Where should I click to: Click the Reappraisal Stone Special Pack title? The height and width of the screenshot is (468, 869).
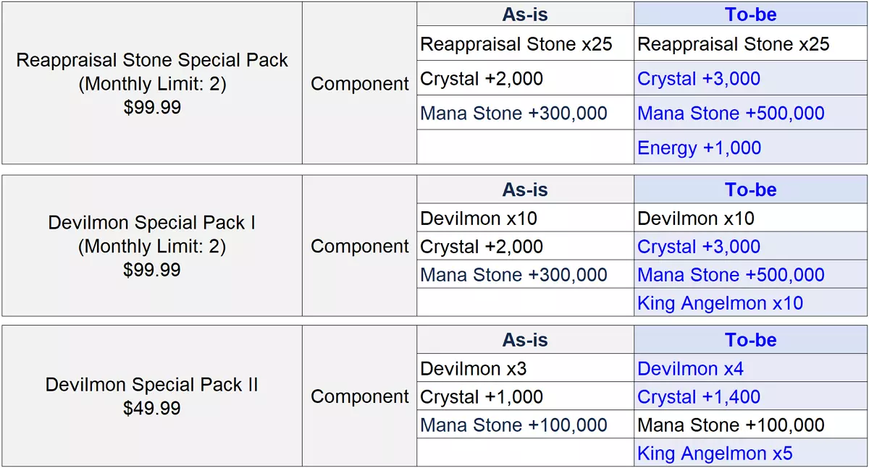(x=152, y=60)
